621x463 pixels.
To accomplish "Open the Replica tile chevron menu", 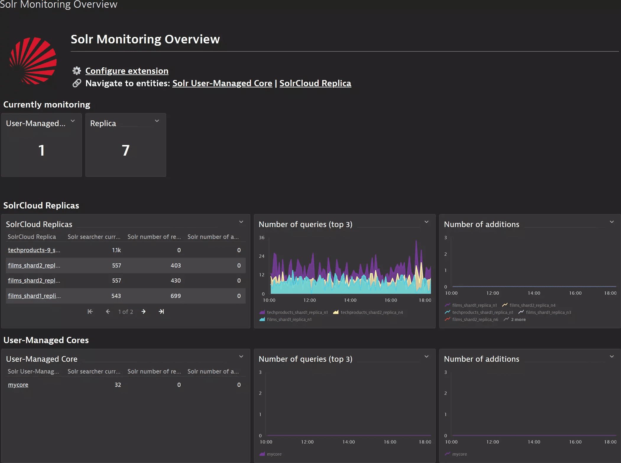I will pyautogui.click(x=157, y=121).
